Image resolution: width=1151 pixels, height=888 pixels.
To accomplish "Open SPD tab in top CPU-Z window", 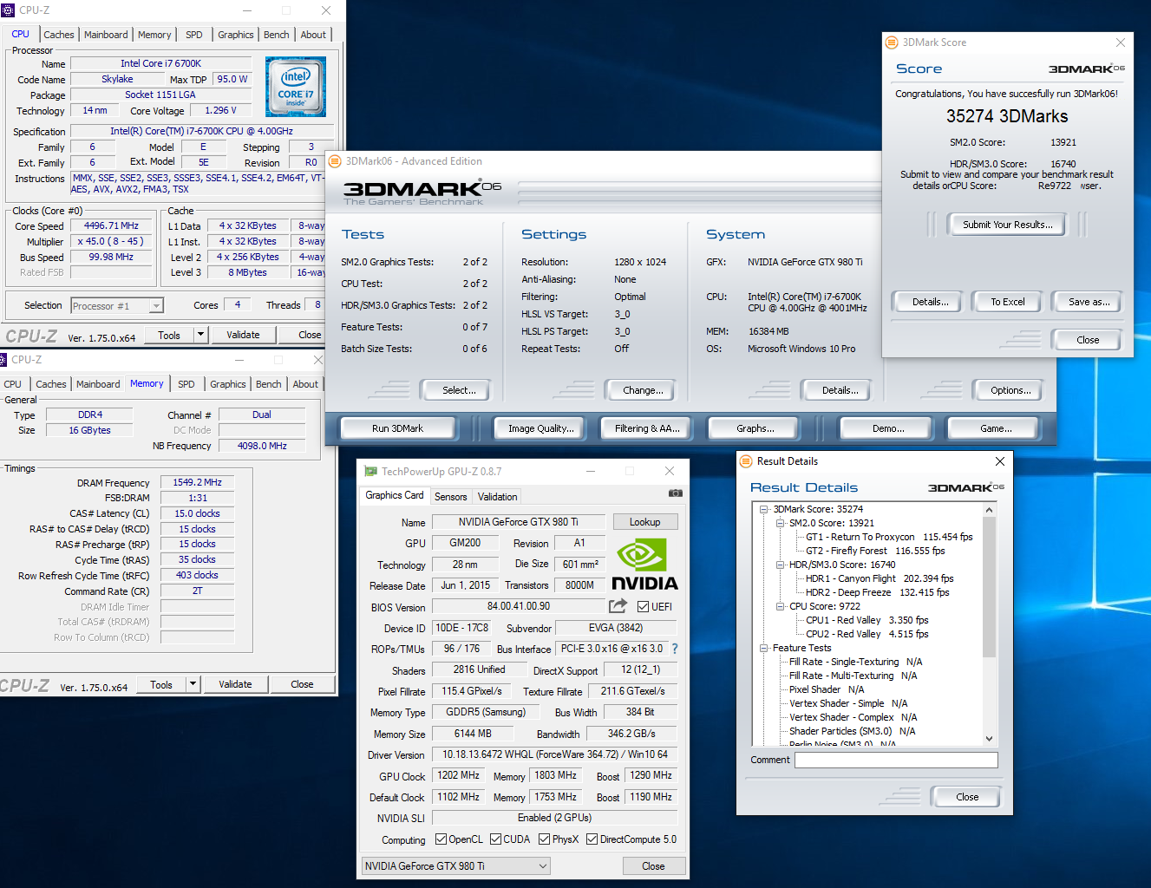I will coord(194,35).
